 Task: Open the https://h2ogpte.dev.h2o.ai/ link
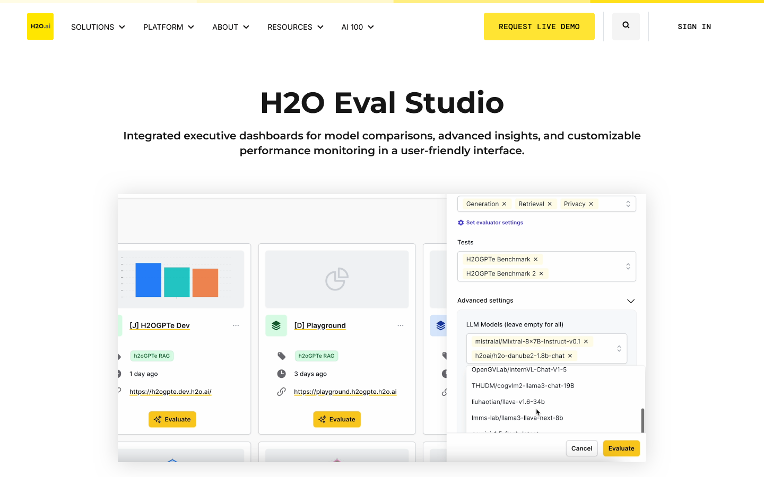point(170,392)
